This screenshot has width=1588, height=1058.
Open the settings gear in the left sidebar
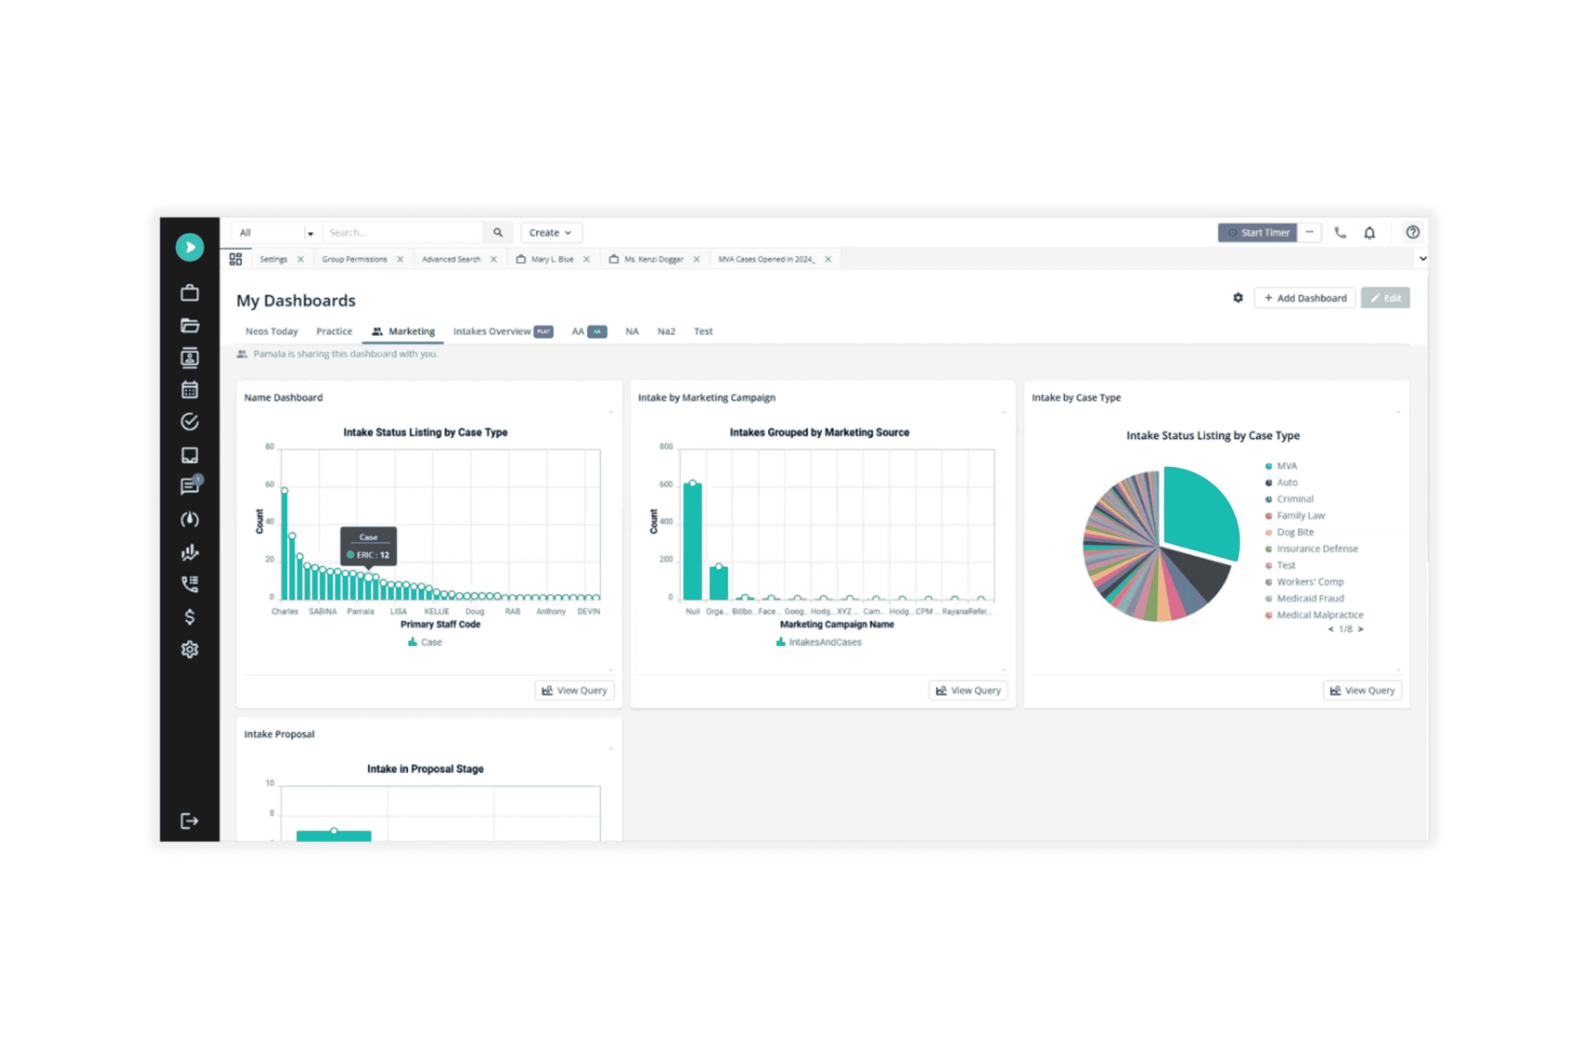(x=190, y=649)
